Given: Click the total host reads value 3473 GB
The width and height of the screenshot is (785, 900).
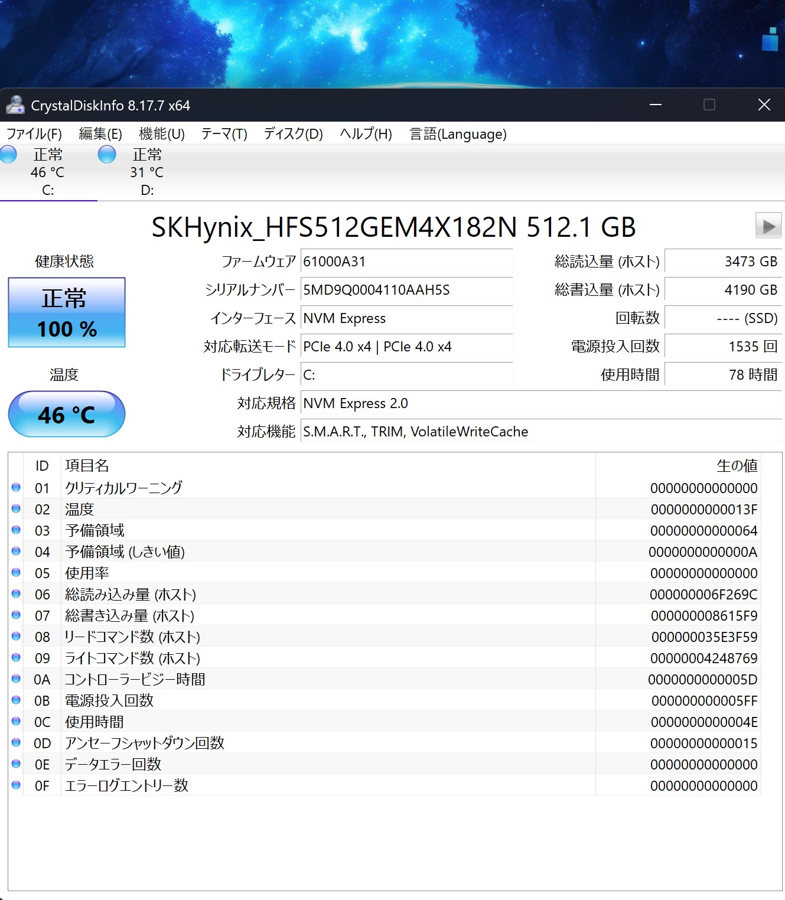Looking at the screenshot, I should coord(724,261).
